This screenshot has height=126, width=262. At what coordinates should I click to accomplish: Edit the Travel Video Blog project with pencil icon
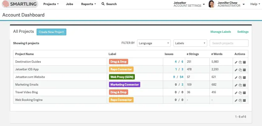(236, 93)
